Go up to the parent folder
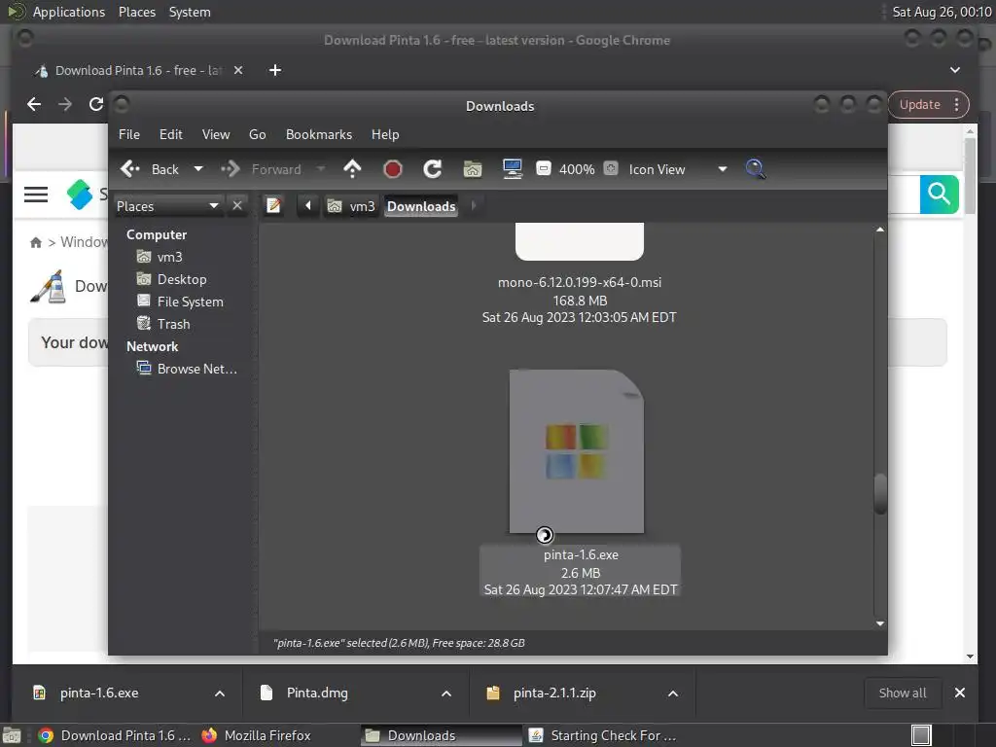996x747 pixels. (352, 169)
